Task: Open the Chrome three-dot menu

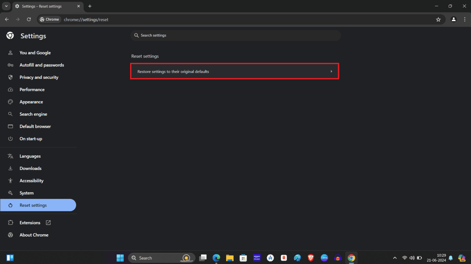Action: (x=465, y=19)
